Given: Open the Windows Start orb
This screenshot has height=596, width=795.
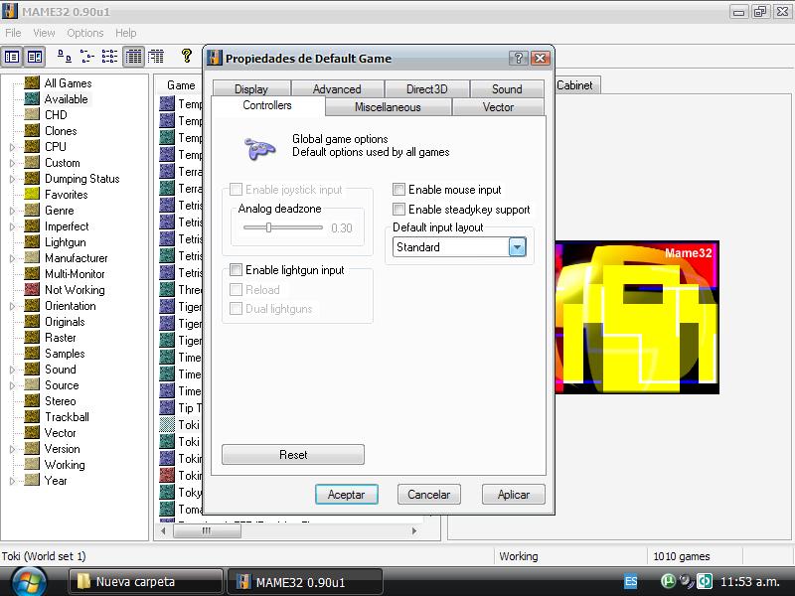Looking at the screenshot, I should [29, 581].
